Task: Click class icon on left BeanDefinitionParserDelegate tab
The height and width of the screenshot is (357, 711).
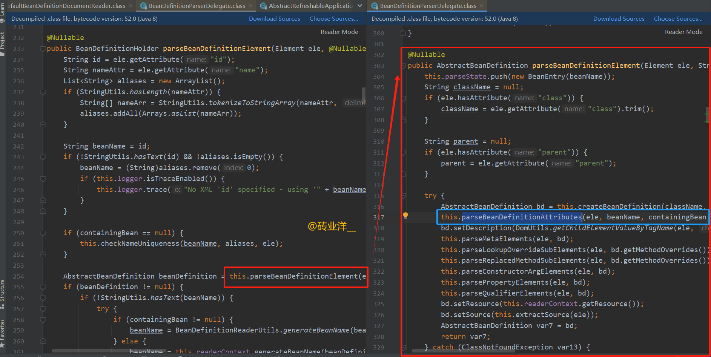Action: tap(143, 6)
